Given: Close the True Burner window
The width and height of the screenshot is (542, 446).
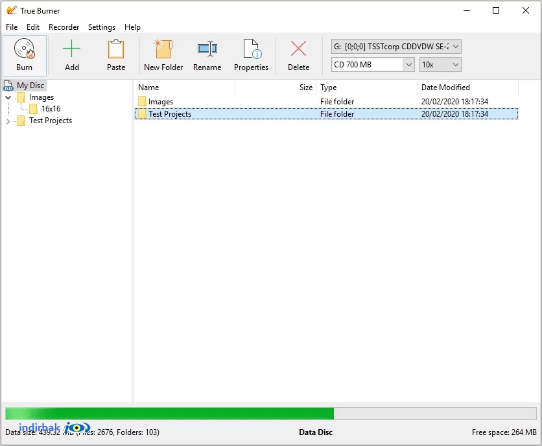Looking at the screenshot, I should point(525,10).
